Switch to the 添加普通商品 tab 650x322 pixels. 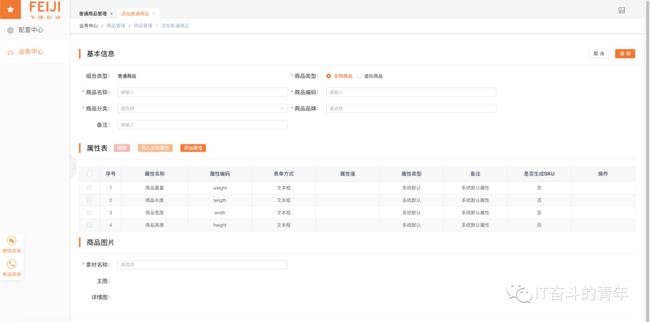[x=135, y=14]
